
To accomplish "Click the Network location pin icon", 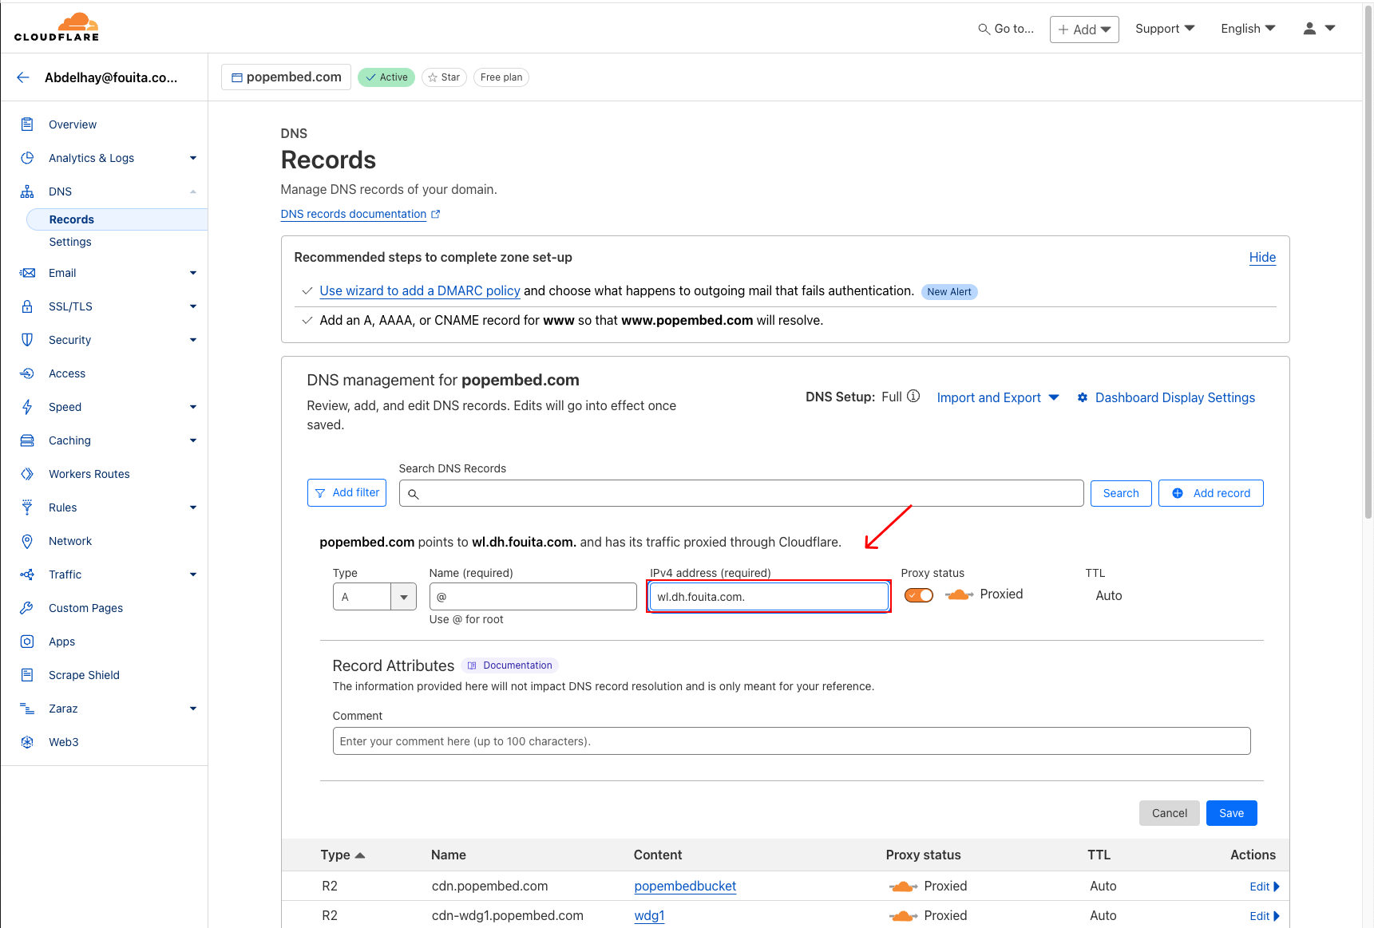I will coord(27,541).
